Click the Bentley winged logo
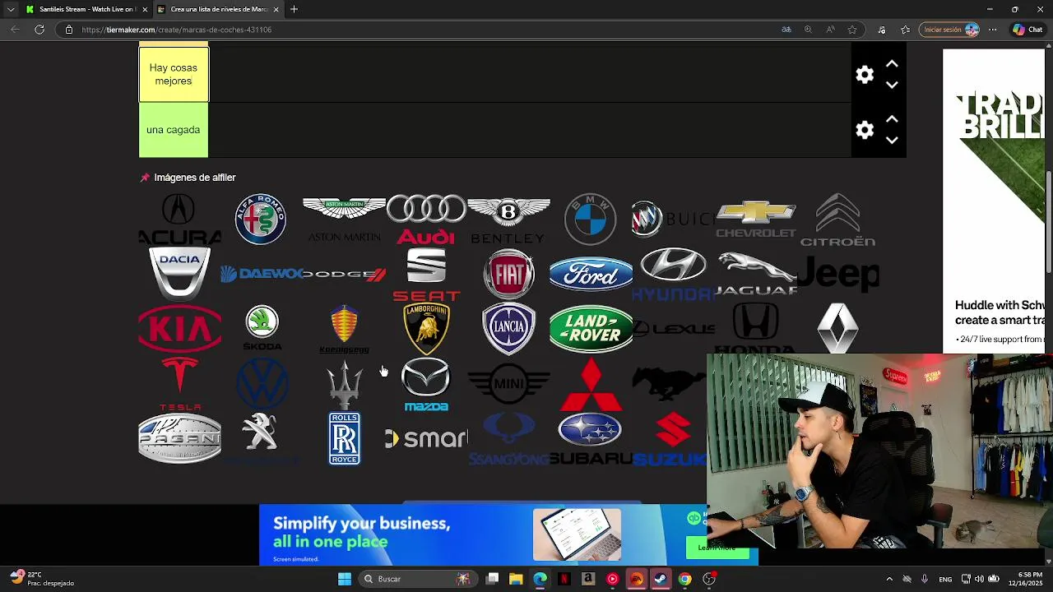The height and width of the screenshot is (592, 1053). [x=508, y=219]
